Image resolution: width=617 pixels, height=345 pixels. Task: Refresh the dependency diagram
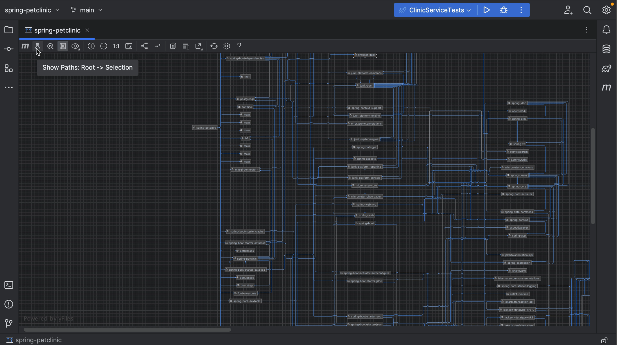click(x=214, y=46)
